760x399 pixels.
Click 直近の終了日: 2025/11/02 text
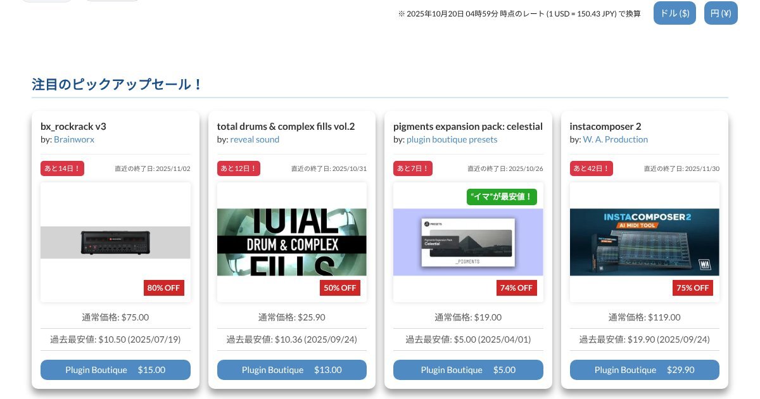click(153, 168)
